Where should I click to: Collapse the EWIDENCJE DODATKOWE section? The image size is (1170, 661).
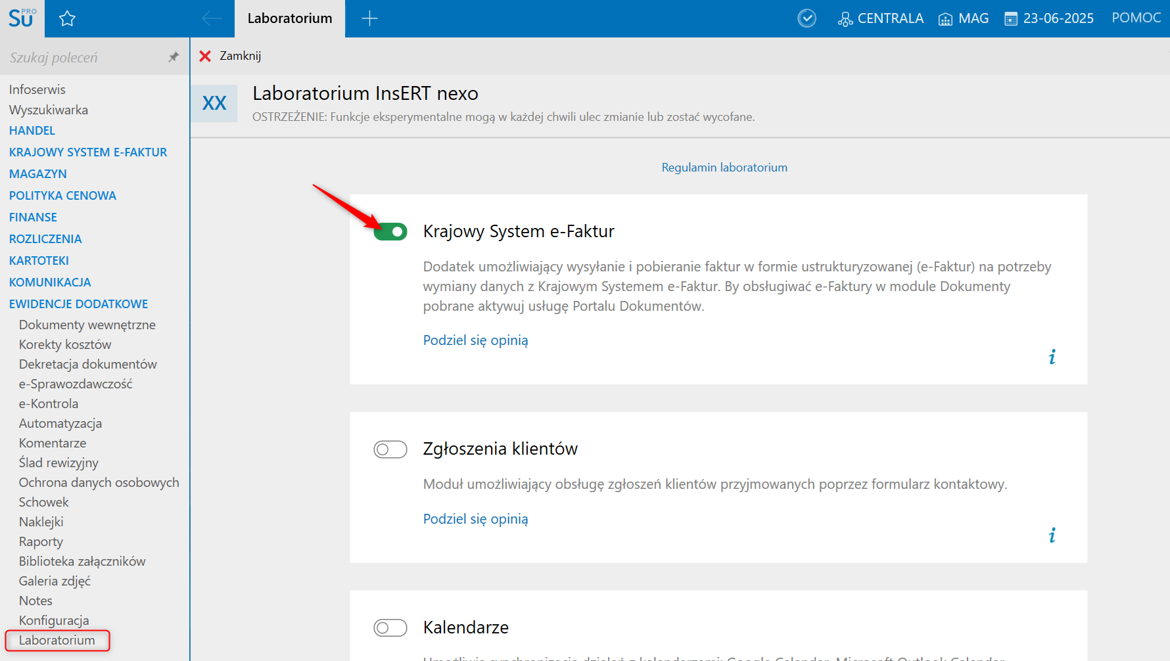78,304
